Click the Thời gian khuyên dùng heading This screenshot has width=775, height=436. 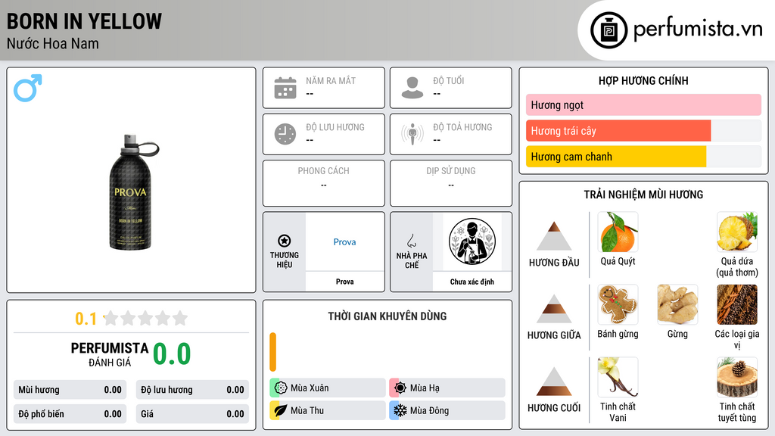pyautogui.click(x=387, y=316)
